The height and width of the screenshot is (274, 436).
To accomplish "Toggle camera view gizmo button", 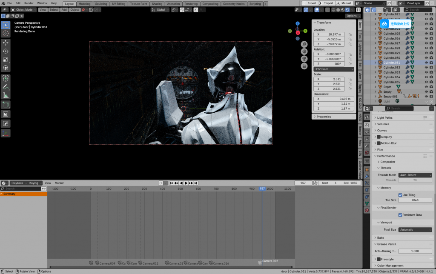I will (304, 59).
